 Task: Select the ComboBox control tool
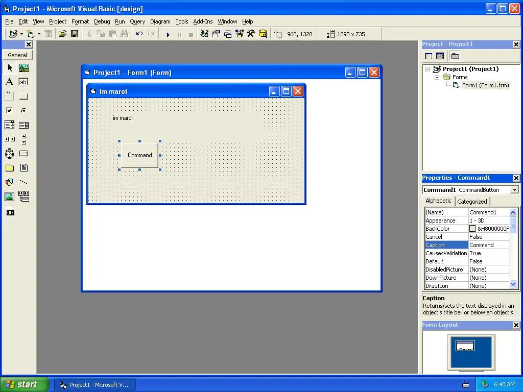click(10, 125)
